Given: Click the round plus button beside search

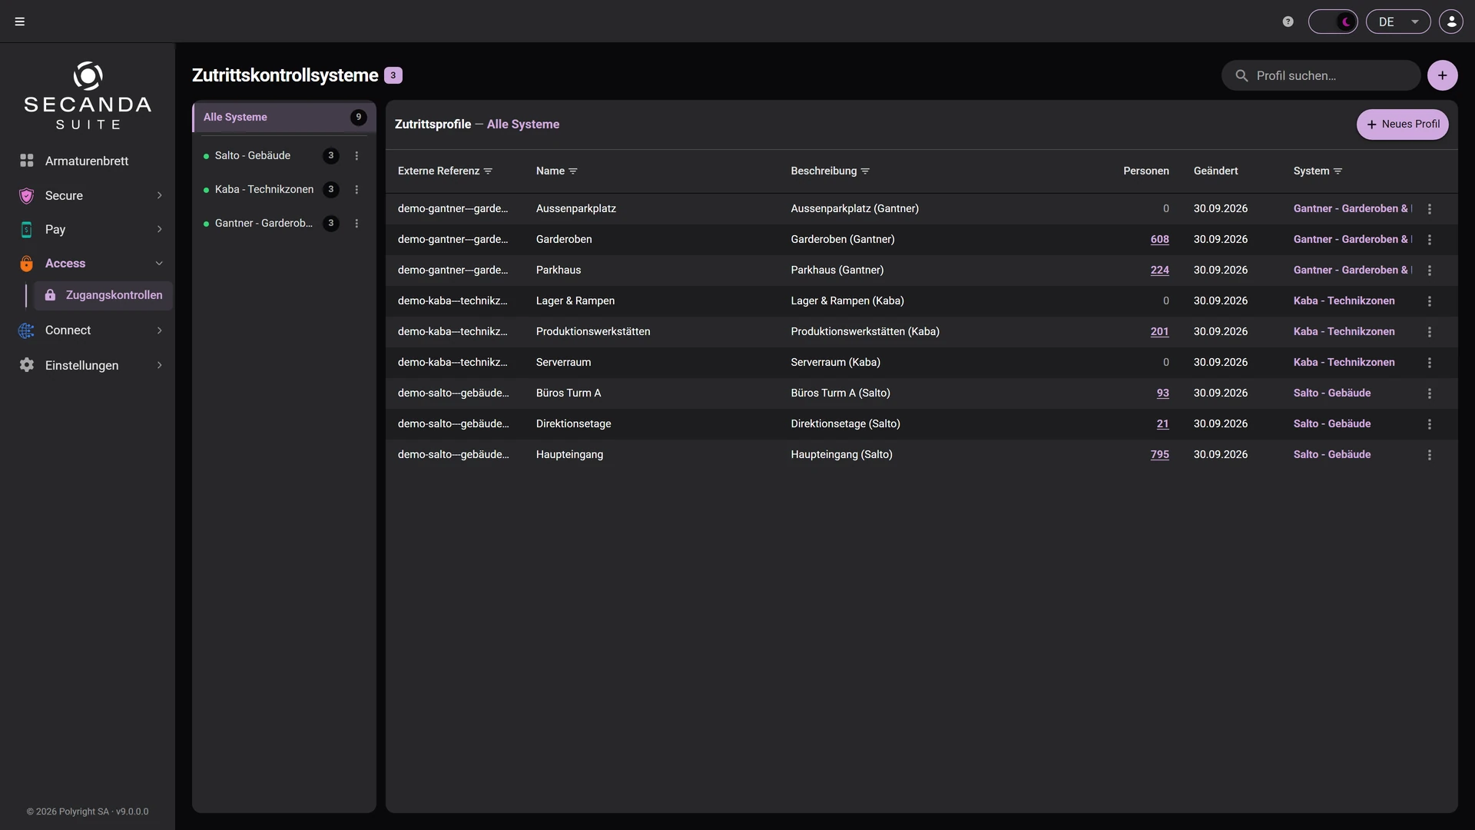Looking at the screenshot, I should coord(1443,75).
